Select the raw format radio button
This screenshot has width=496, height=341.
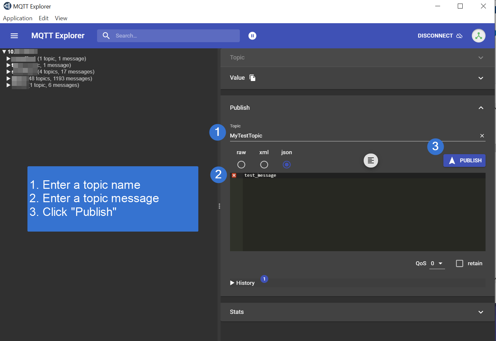pos(241,165)
